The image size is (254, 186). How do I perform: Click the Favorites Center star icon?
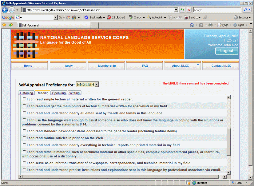4,25
